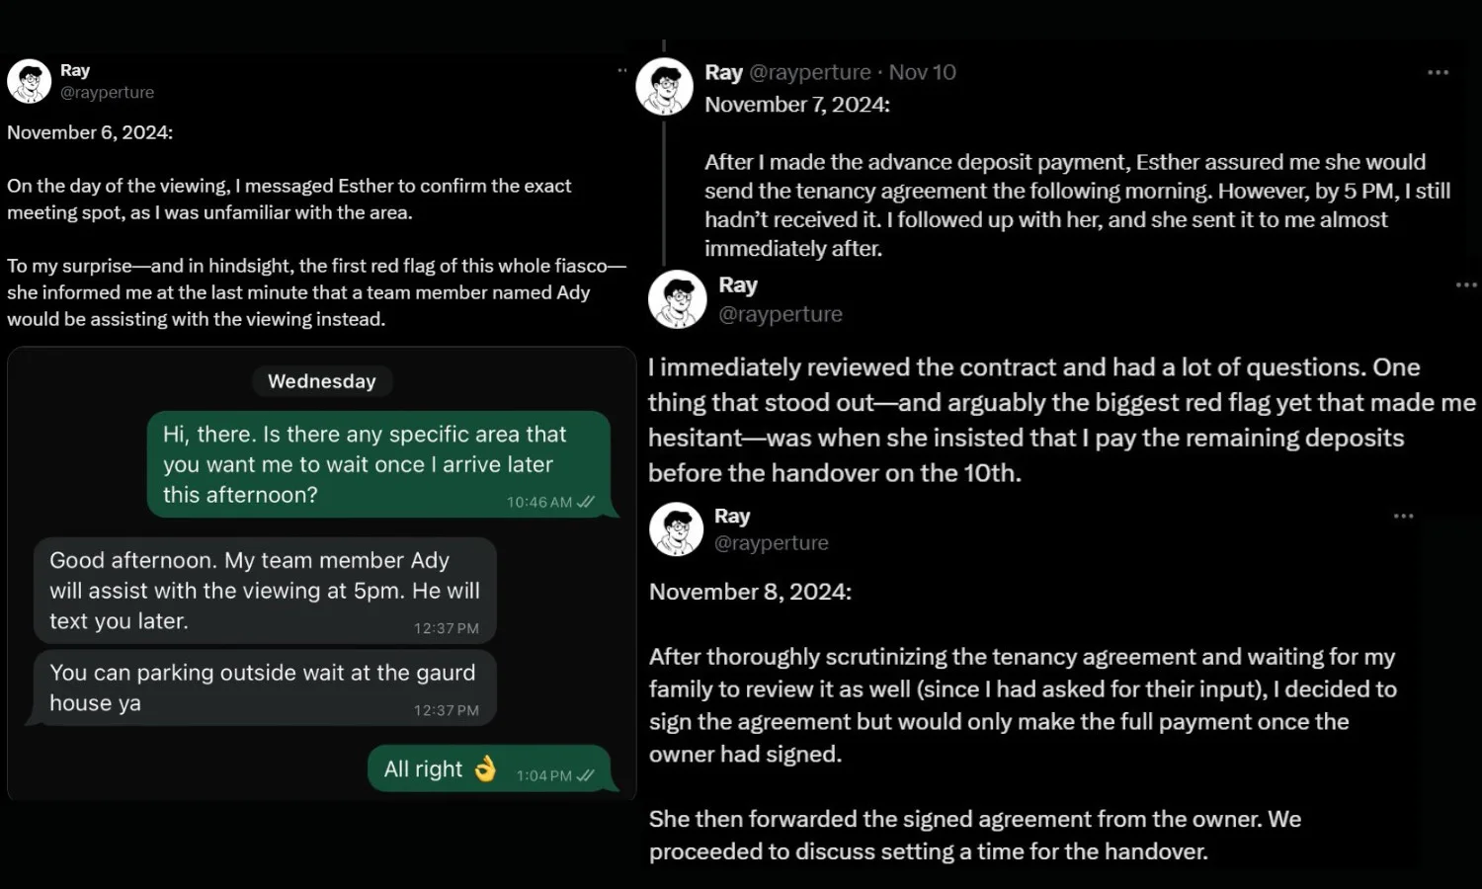Click the Ray display name on November 8 tweet
The height and width of the screenshot is (889, 1482).
[732, 516]
